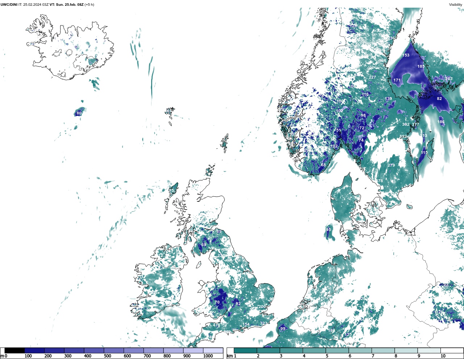Click the visibility value 68 on Norway's south coast

[323, 165]
